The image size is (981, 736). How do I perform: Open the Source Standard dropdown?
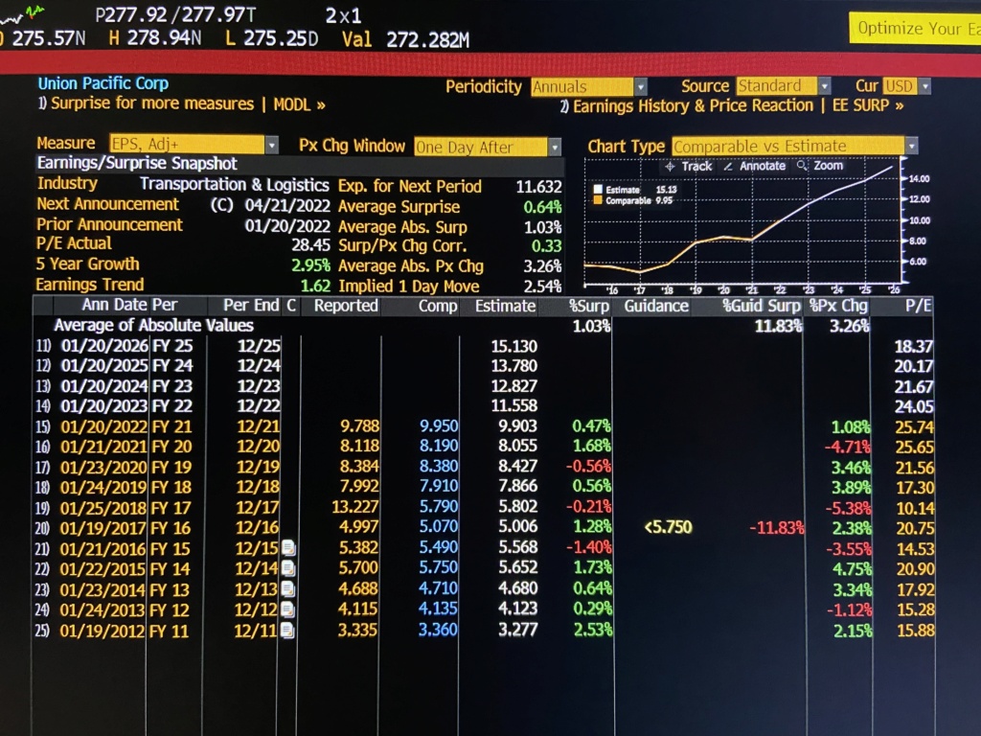[784, 85]
